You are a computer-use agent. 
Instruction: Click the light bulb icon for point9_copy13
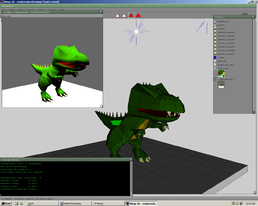pos(215,39)
